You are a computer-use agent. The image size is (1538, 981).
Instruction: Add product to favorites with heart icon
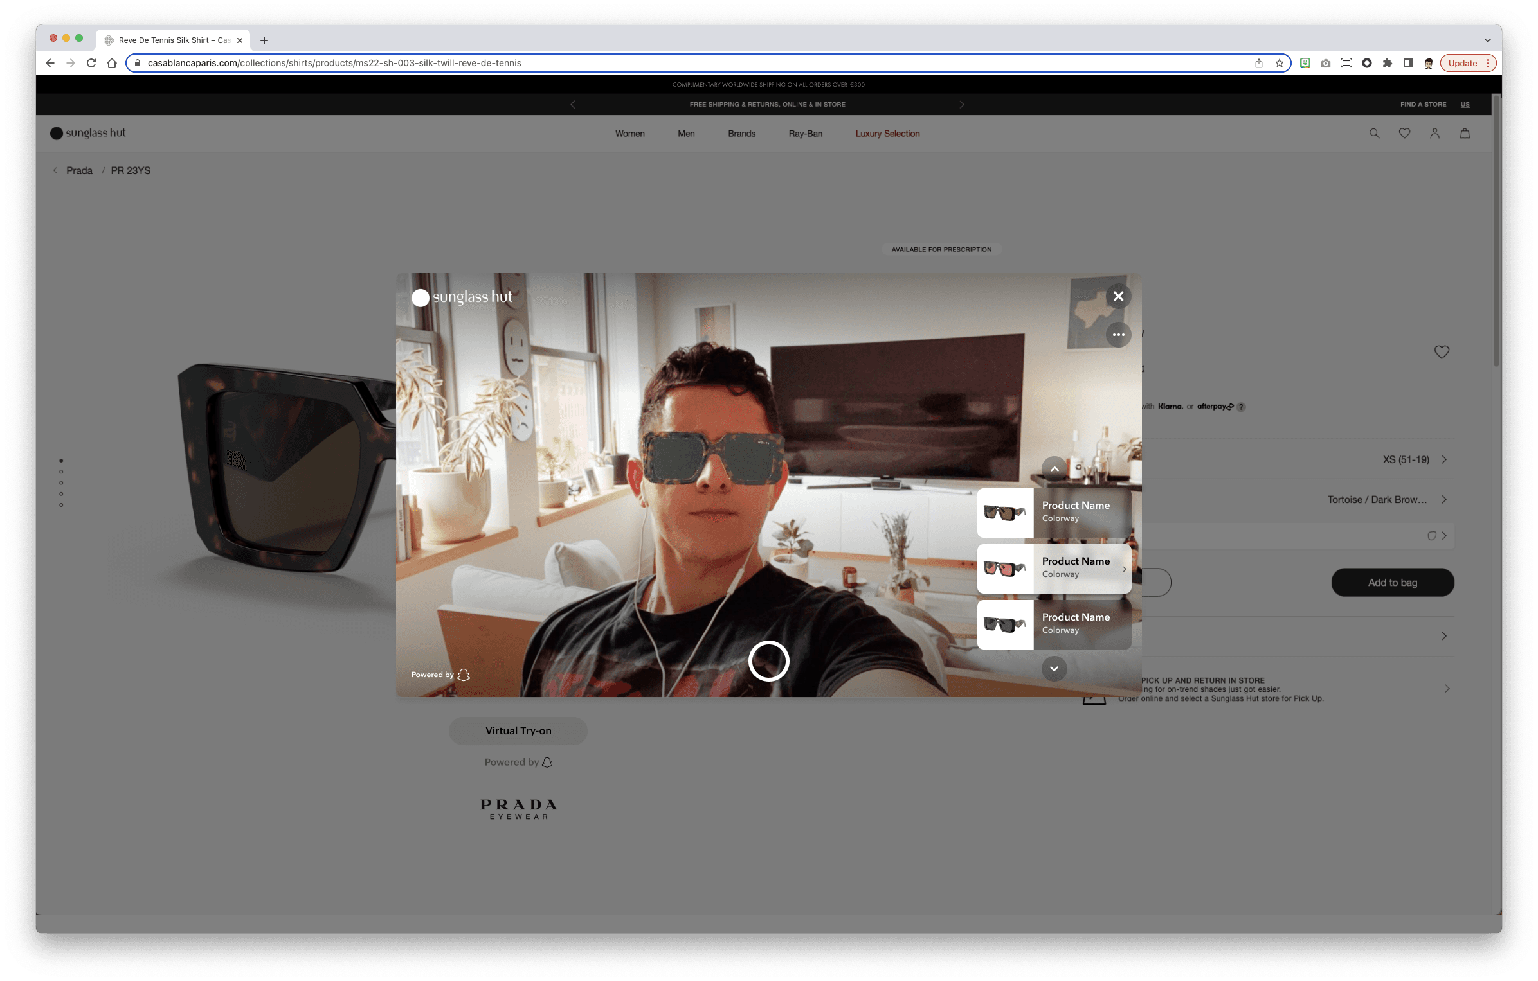click(1442, 352)
